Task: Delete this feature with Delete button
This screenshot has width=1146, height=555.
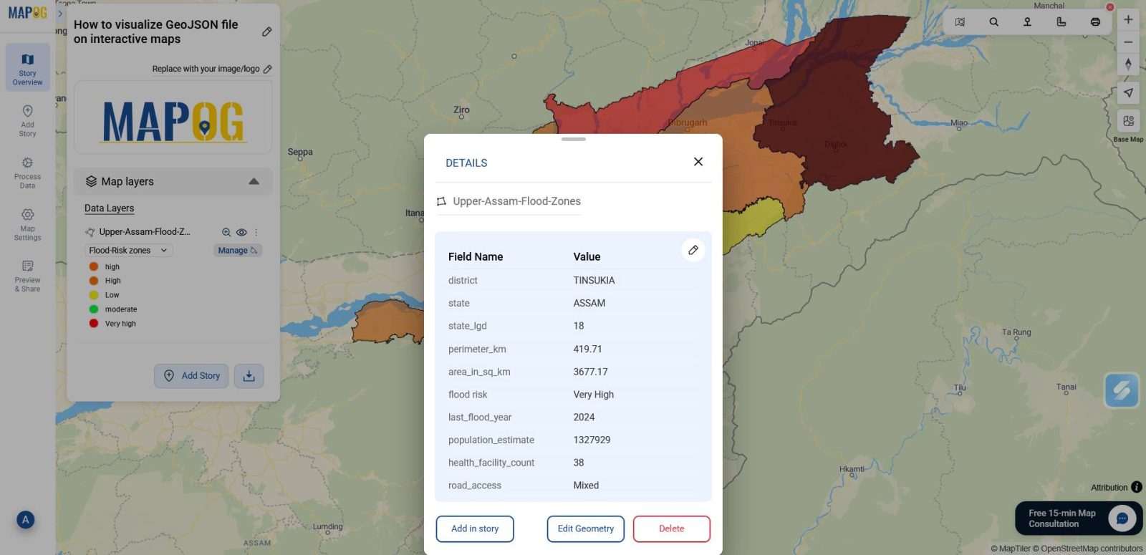Action: (x=672, y=529)
